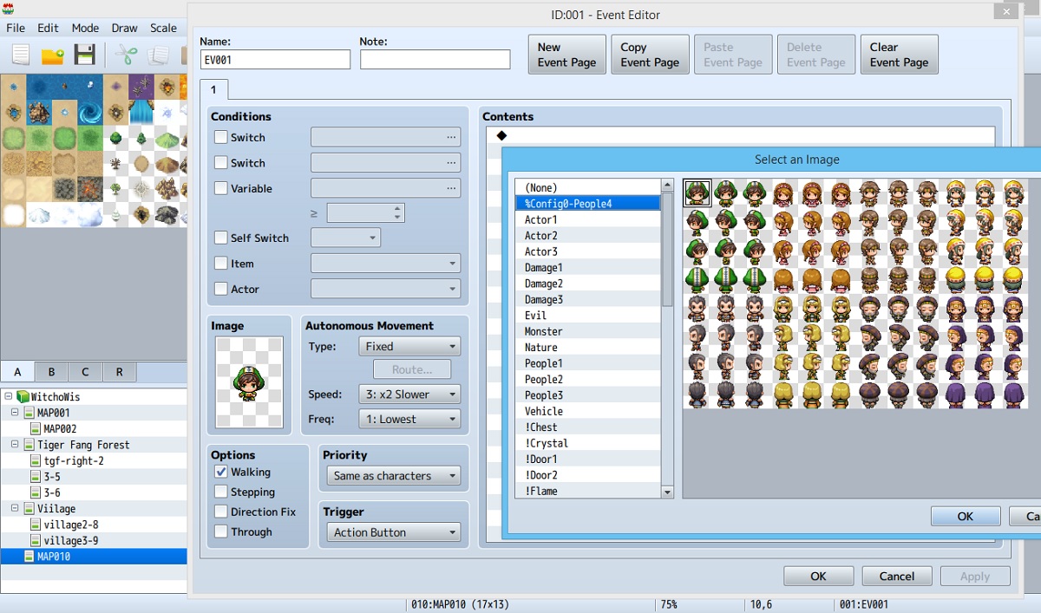Open a project with the folder icon
Image resolution: width=1041 pixels, height=613 pixels.
[x=53, y=55]
